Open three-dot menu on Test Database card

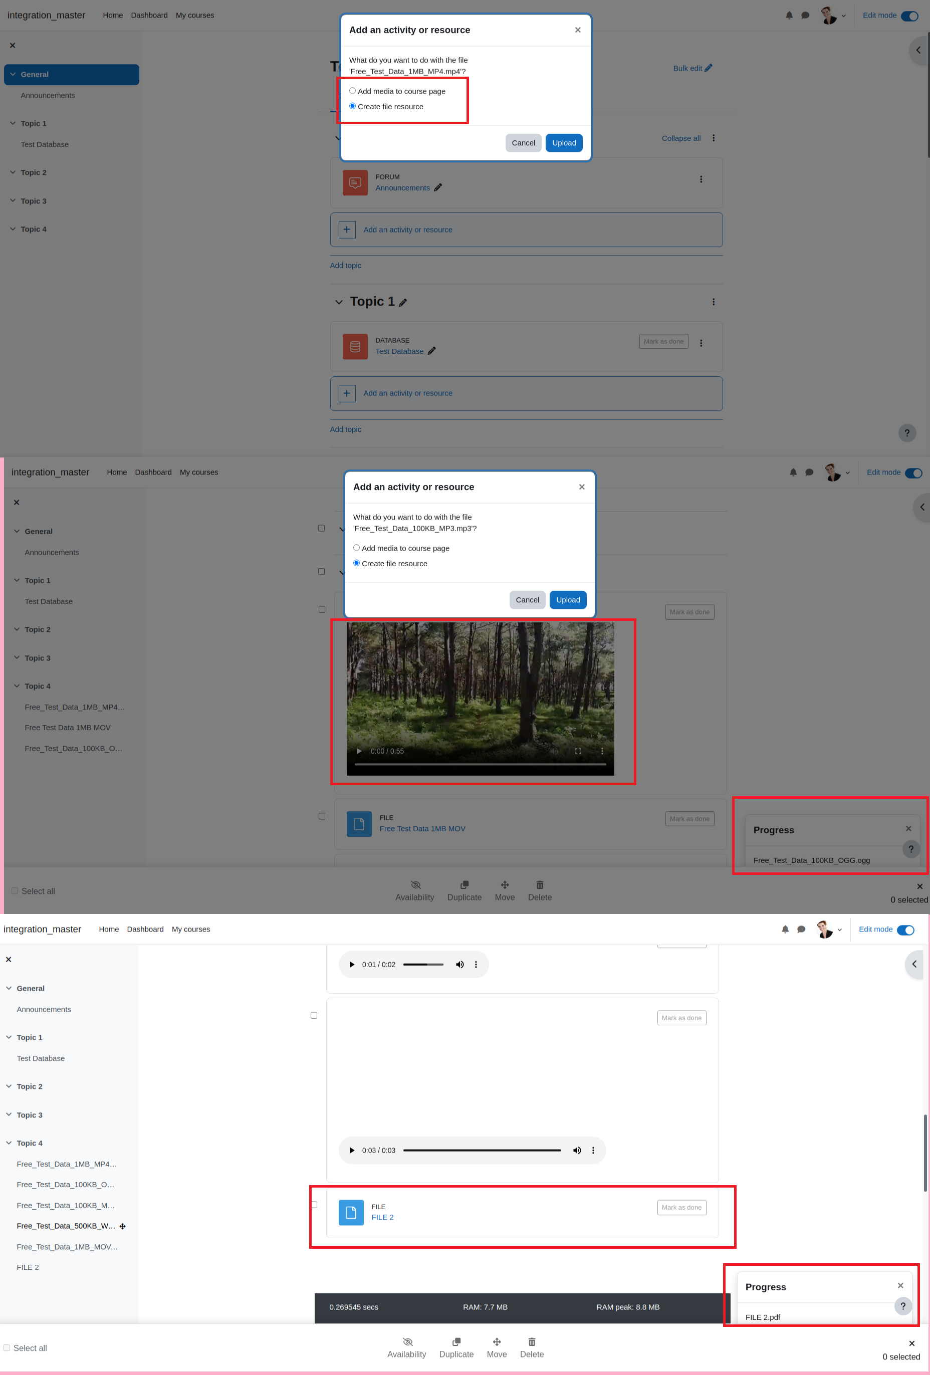click(701, 343)
